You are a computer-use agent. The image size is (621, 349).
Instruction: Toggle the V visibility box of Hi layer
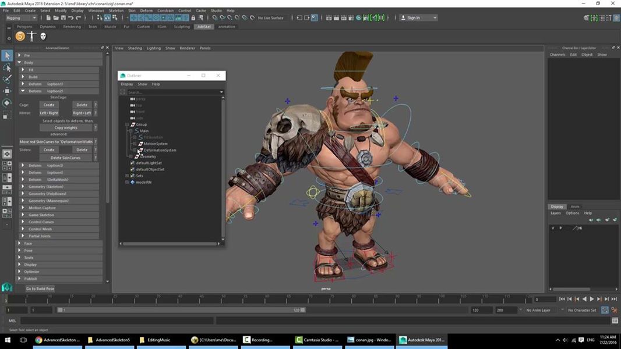pyautogui.click(x=553, y=228)
